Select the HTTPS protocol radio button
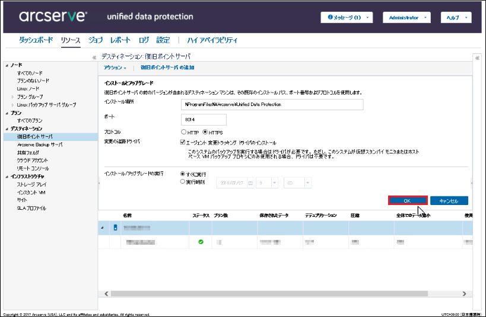The image size is (486, 317). (205, 132)
